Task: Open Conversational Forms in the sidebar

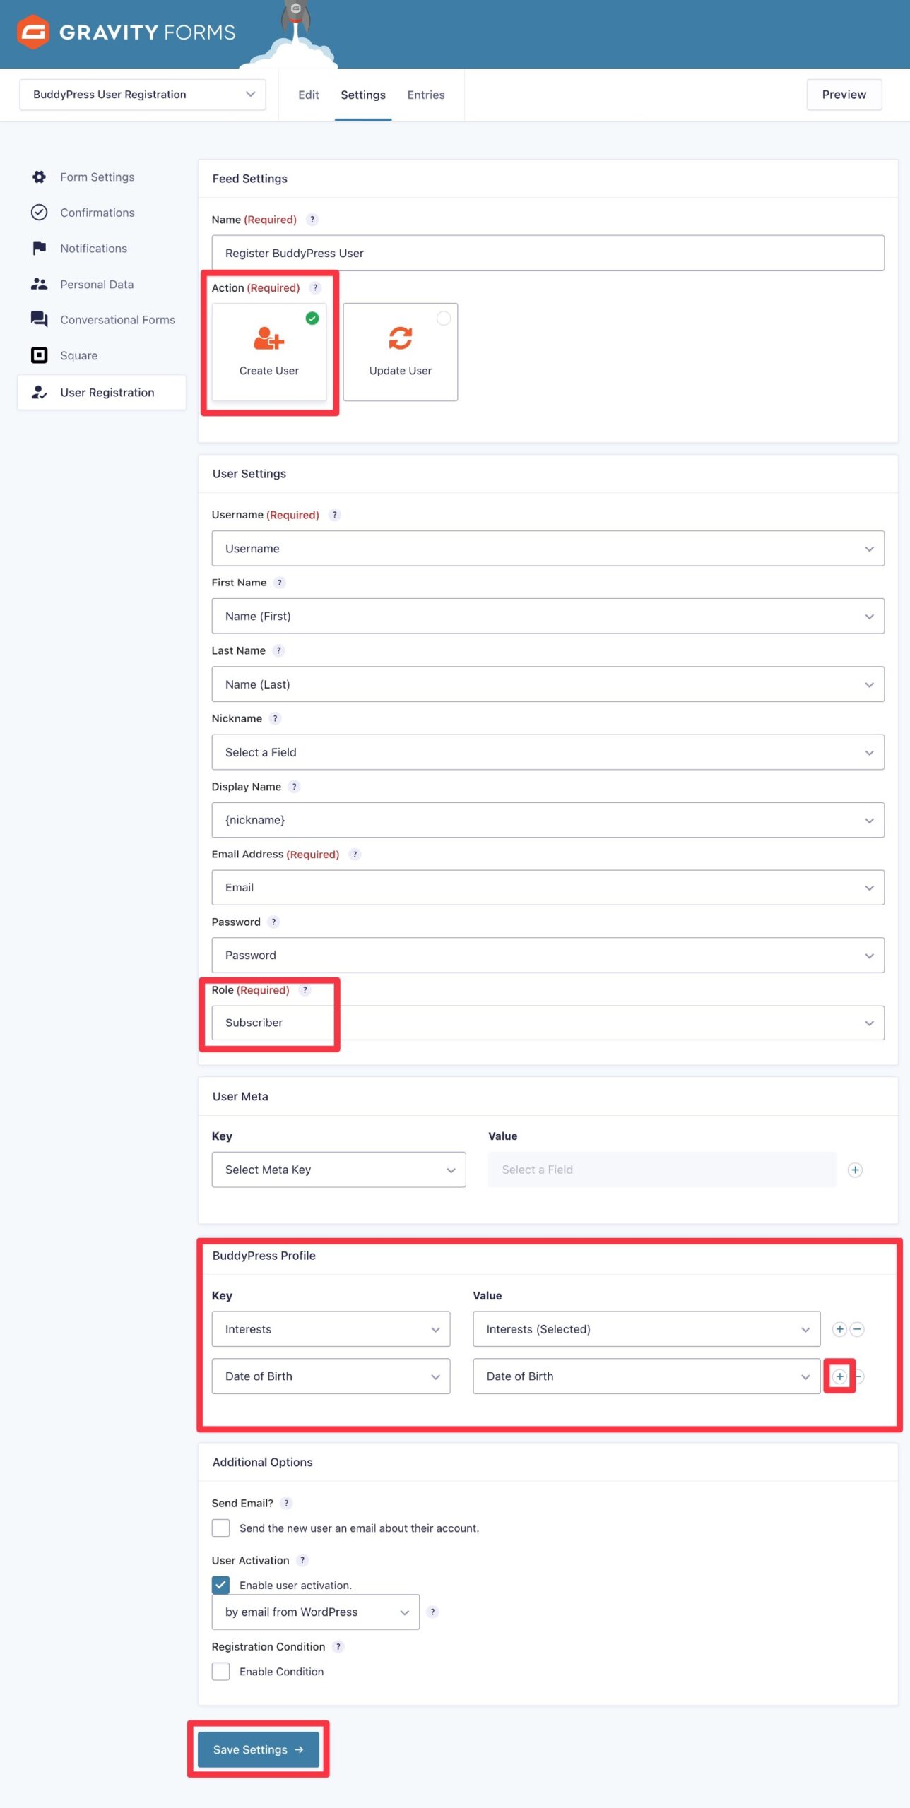Action: click(117, 319)
